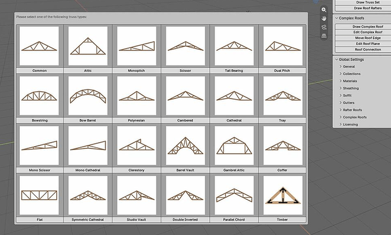Image resolution: width=391 pixels, height=235 pixels.
Task: Pick the Timber truss image
Action: tap(283, 195)
